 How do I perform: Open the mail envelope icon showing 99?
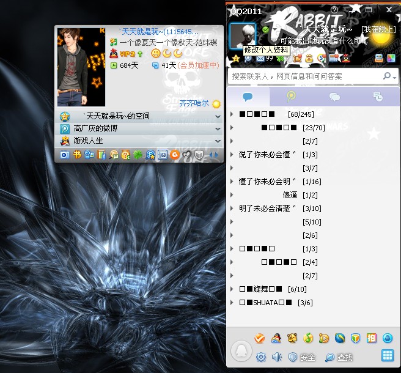pos(260,59)
